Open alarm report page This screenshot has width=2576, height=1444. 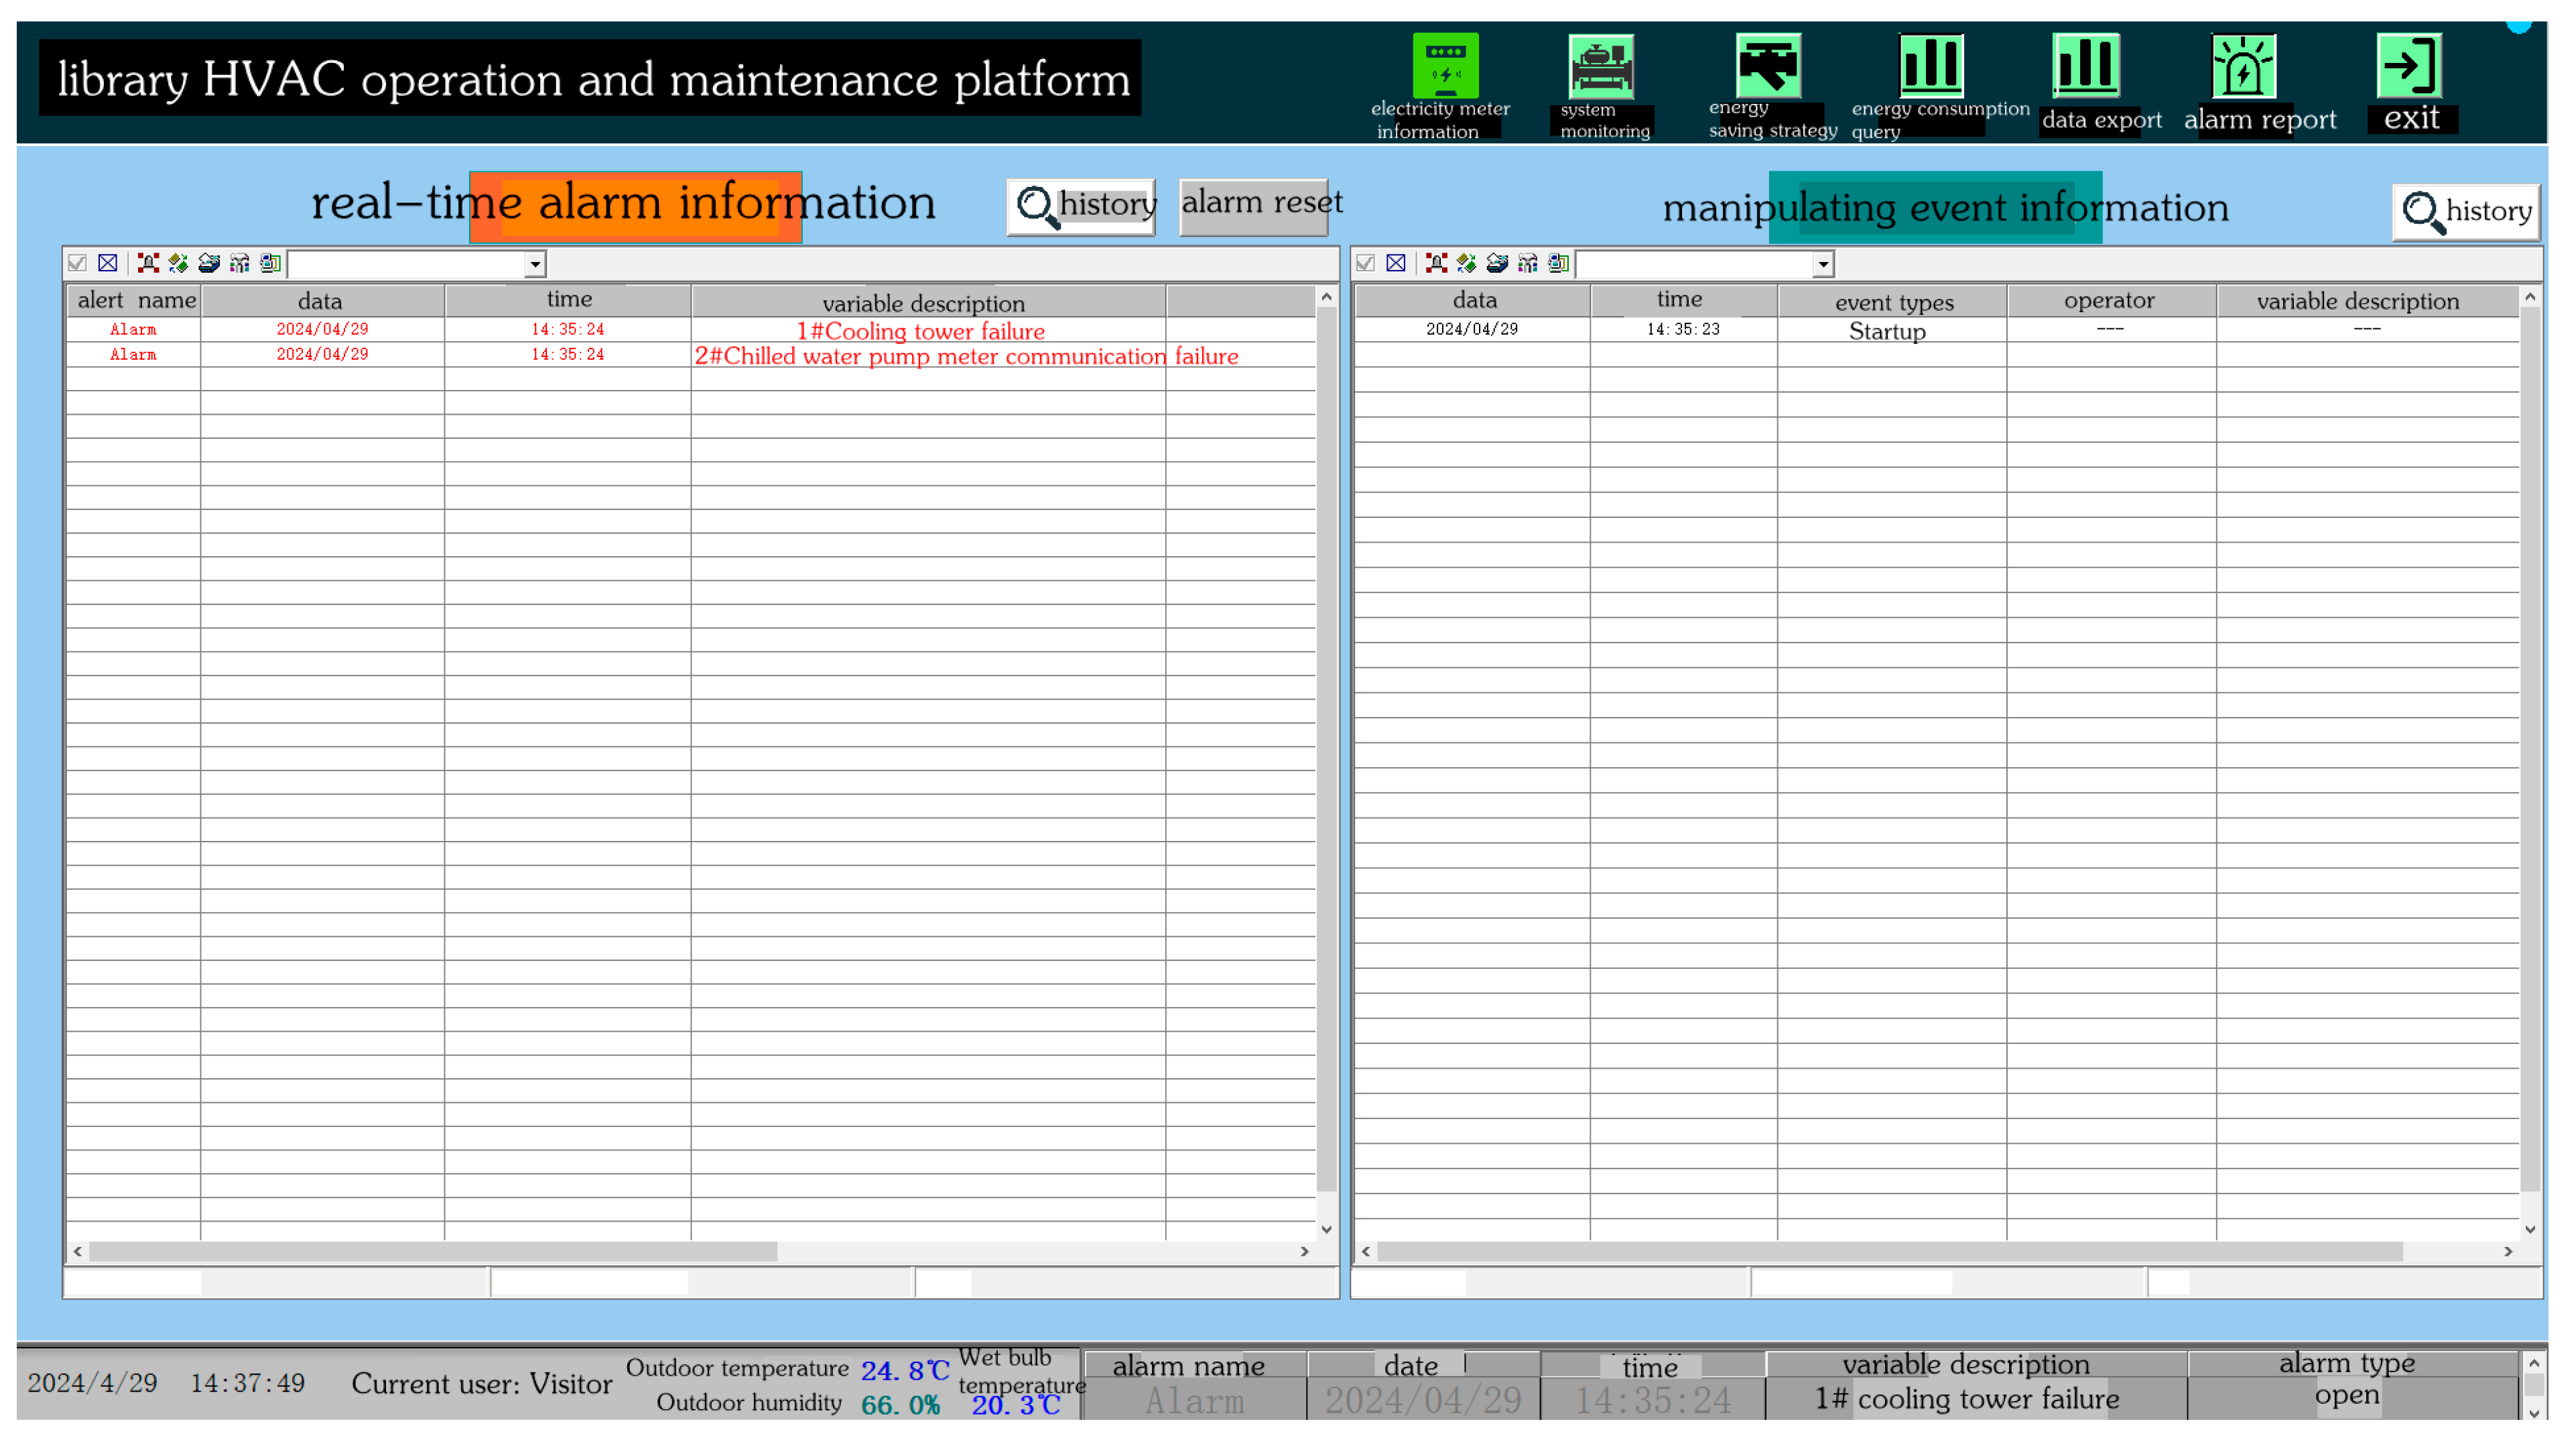point(2243,67)
